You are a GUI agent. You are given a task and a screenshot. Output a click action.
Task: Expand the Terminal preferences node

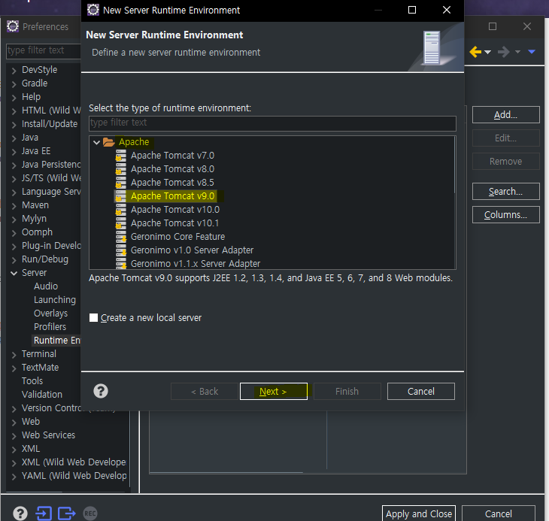point(14,355)
